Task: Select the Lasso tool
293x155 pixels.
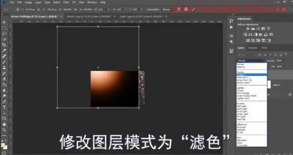Action: (x=4, y=34)
